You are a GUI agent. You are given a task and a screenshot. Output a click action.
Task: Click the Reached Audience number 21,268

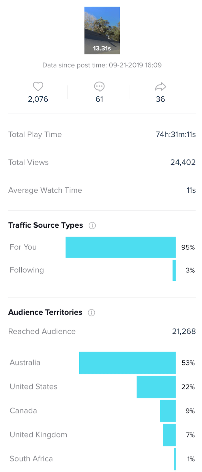(x=184, y=331)
